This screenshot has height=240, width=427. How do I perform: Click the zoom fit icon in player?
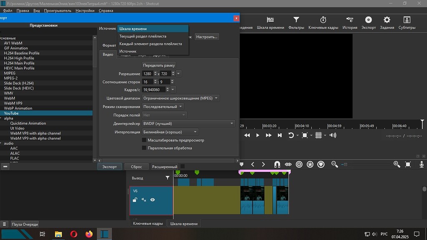(305, 135)
